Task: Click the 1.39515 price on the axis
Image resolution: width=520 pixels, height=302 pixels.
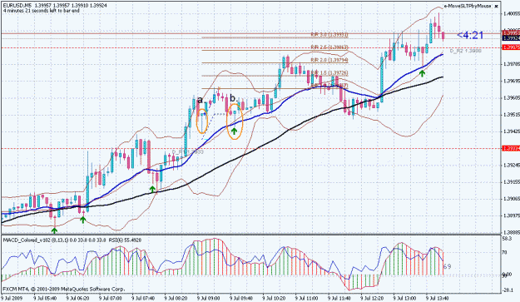Action: tap(511, 115)
